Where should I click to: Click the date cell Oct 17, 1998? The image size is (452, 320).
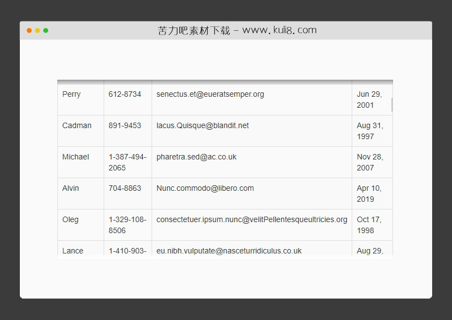click(369, 225)
